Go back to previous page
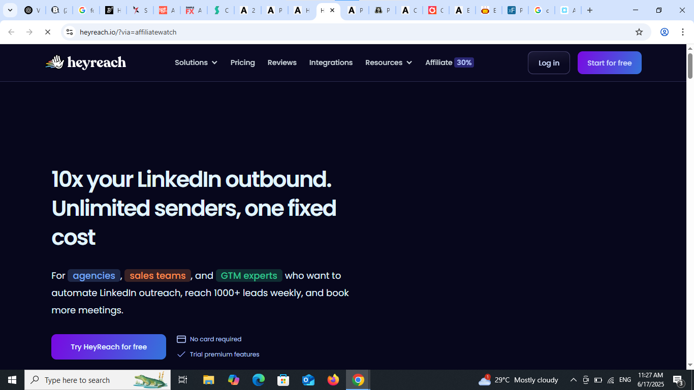694x390 pixels. coord(11,32)
